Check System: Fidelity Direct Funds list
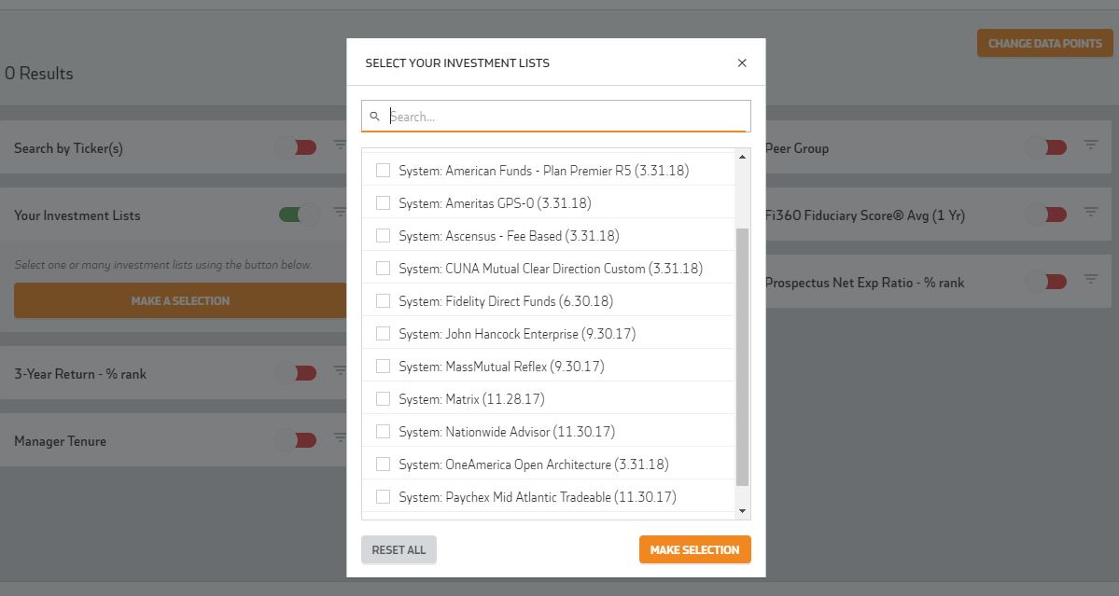1119x596 pixels. (383, 300)
